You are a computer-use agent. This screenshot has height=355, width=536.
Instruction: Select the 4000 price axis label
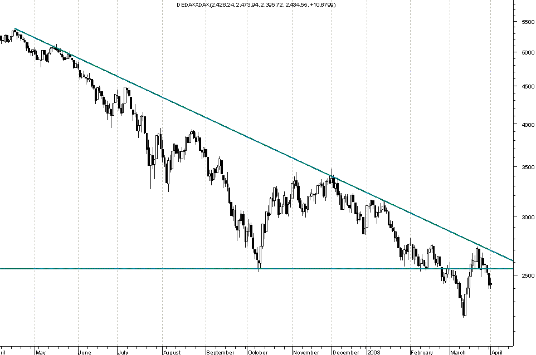coord(528,125)
